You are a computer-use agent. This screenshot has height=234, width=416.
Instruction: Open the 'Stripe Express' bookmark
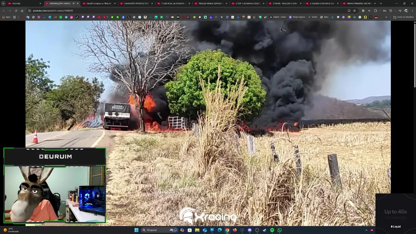[x=297, y=17]
